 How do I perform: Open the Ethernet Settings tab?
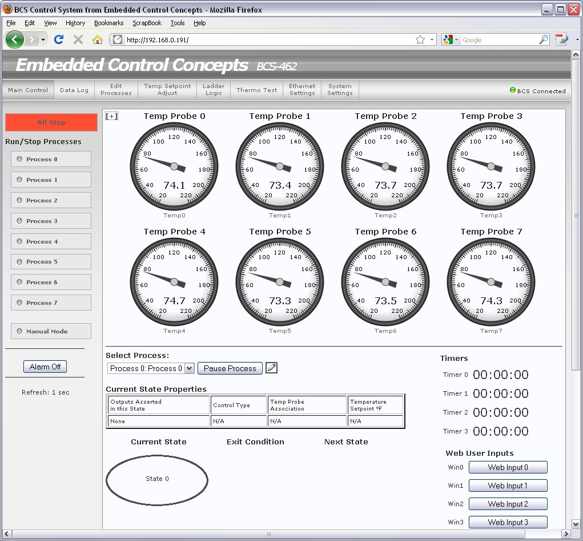[x=302, y=90]
